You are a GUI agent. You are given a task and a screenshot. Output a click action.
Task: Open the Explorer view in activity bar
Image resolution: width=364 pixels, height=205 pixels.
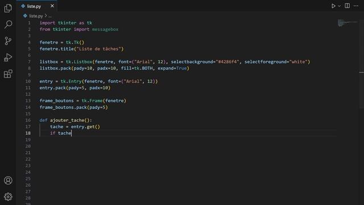8,8
